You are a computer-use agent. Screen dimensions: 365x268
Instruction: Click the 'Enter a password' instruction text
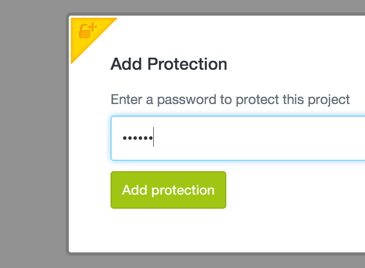[230, 99]
